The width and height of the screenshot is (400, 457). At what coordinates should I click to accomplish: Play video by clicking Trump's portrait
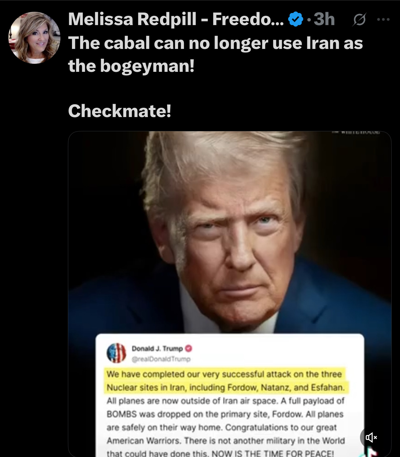(229, 232)
